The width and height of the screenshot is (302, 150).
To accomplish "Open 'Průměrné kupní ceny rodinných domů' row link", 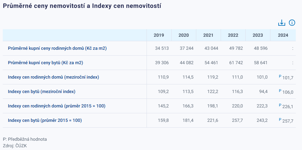I will 57,48.
